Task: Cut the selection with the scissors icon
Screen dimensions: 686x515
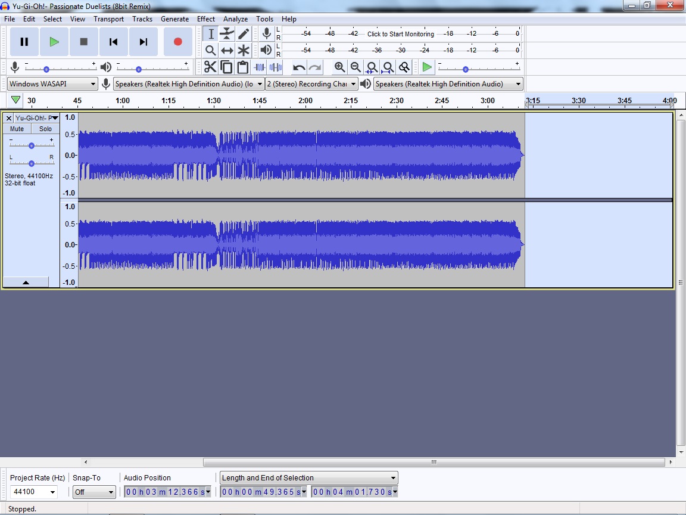Action: [x=210, y=67]
